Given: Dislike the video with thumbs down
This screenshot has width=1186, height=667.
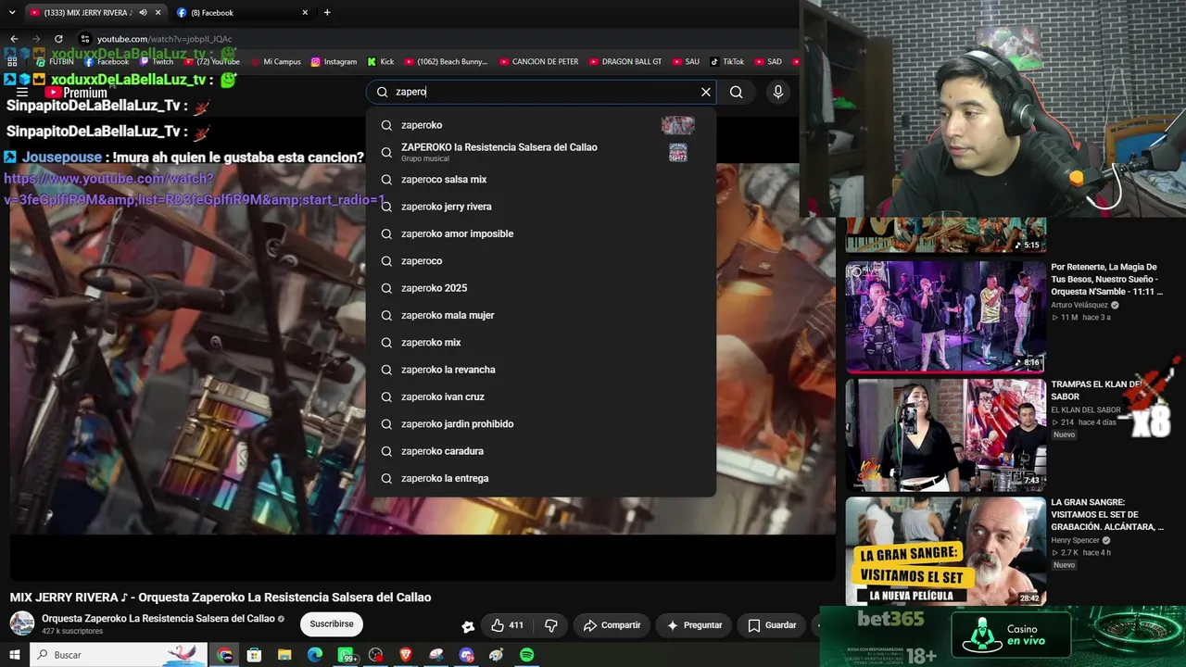Looking at the screenshot, I should pyautogui.click(x=551, y=625).
